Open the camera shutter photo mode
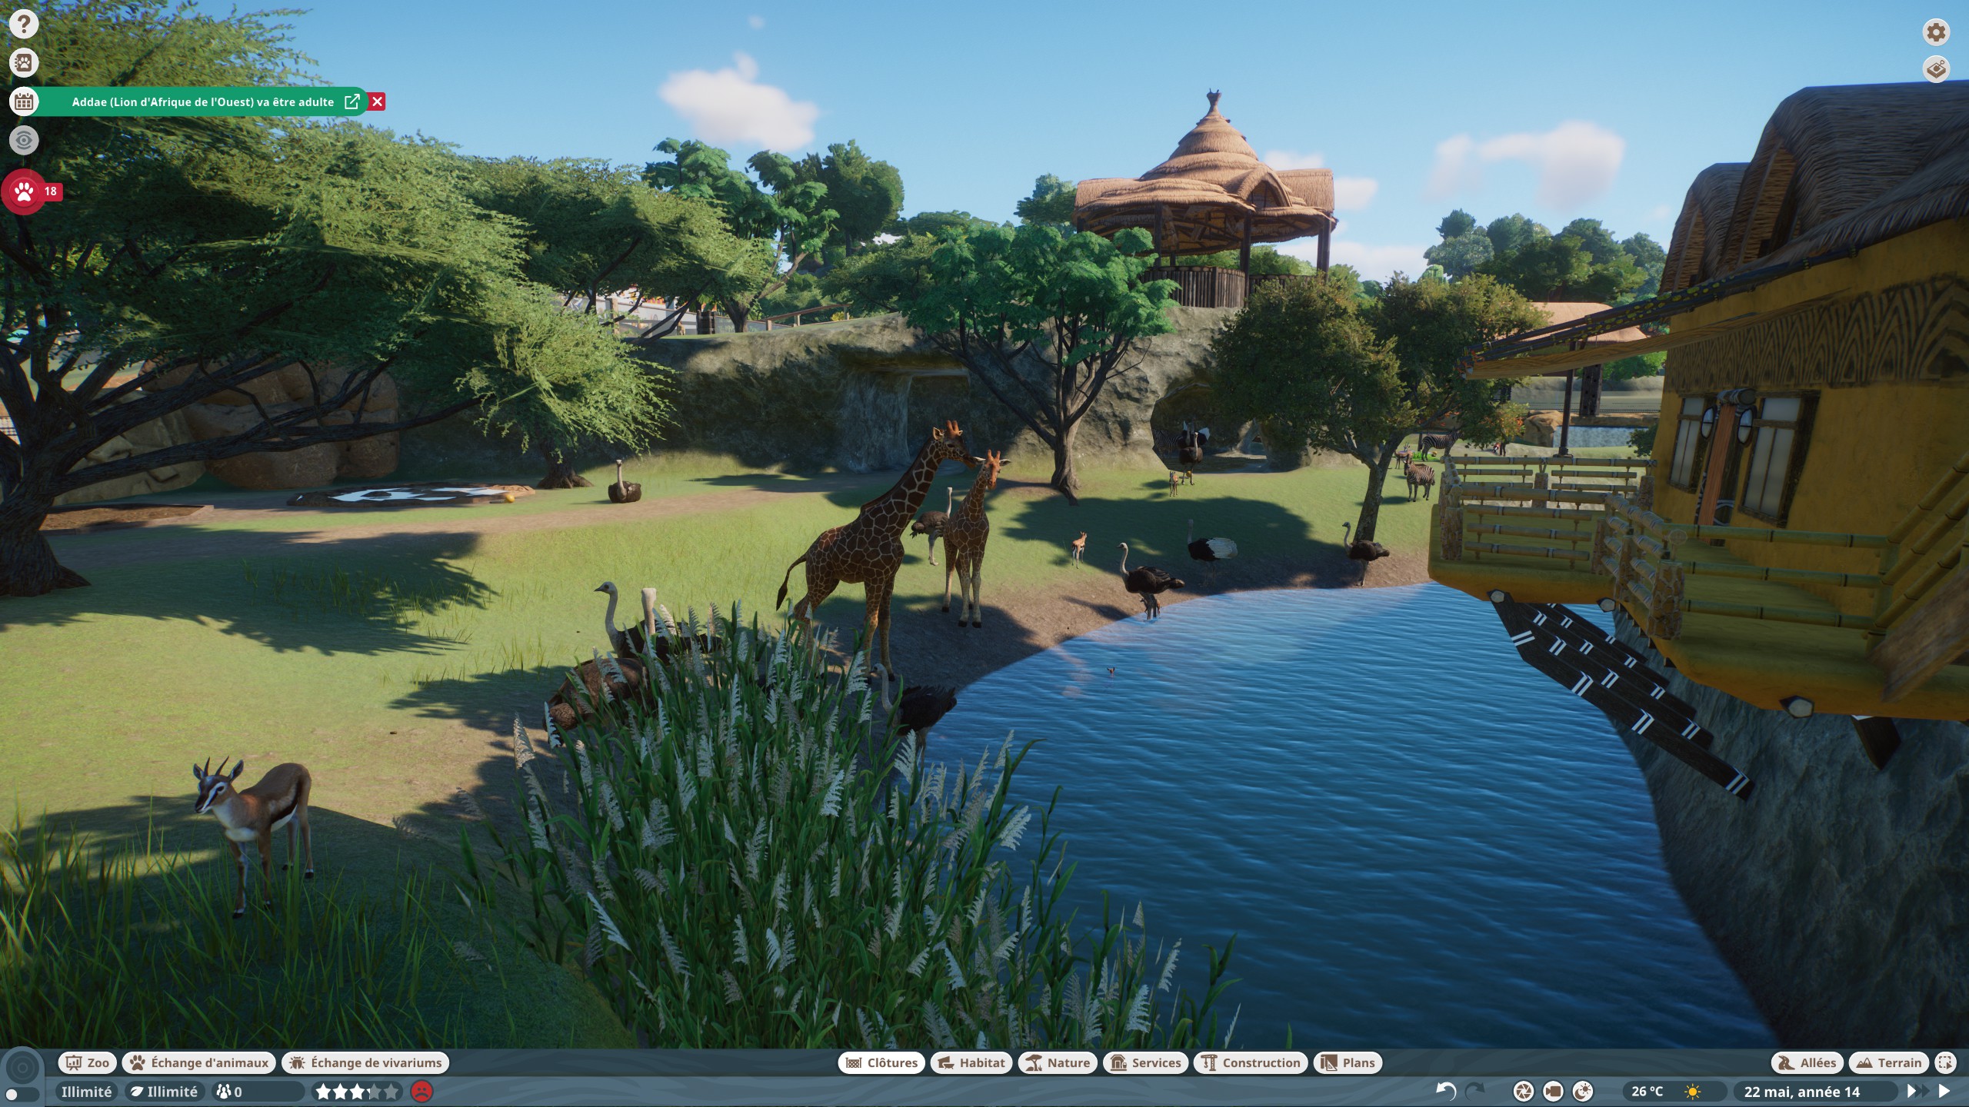The image size is (1969, 1107). [1524, 1091]
